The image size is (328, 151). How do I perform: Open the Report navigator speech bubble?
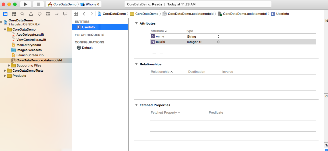(x=65, y=14)
